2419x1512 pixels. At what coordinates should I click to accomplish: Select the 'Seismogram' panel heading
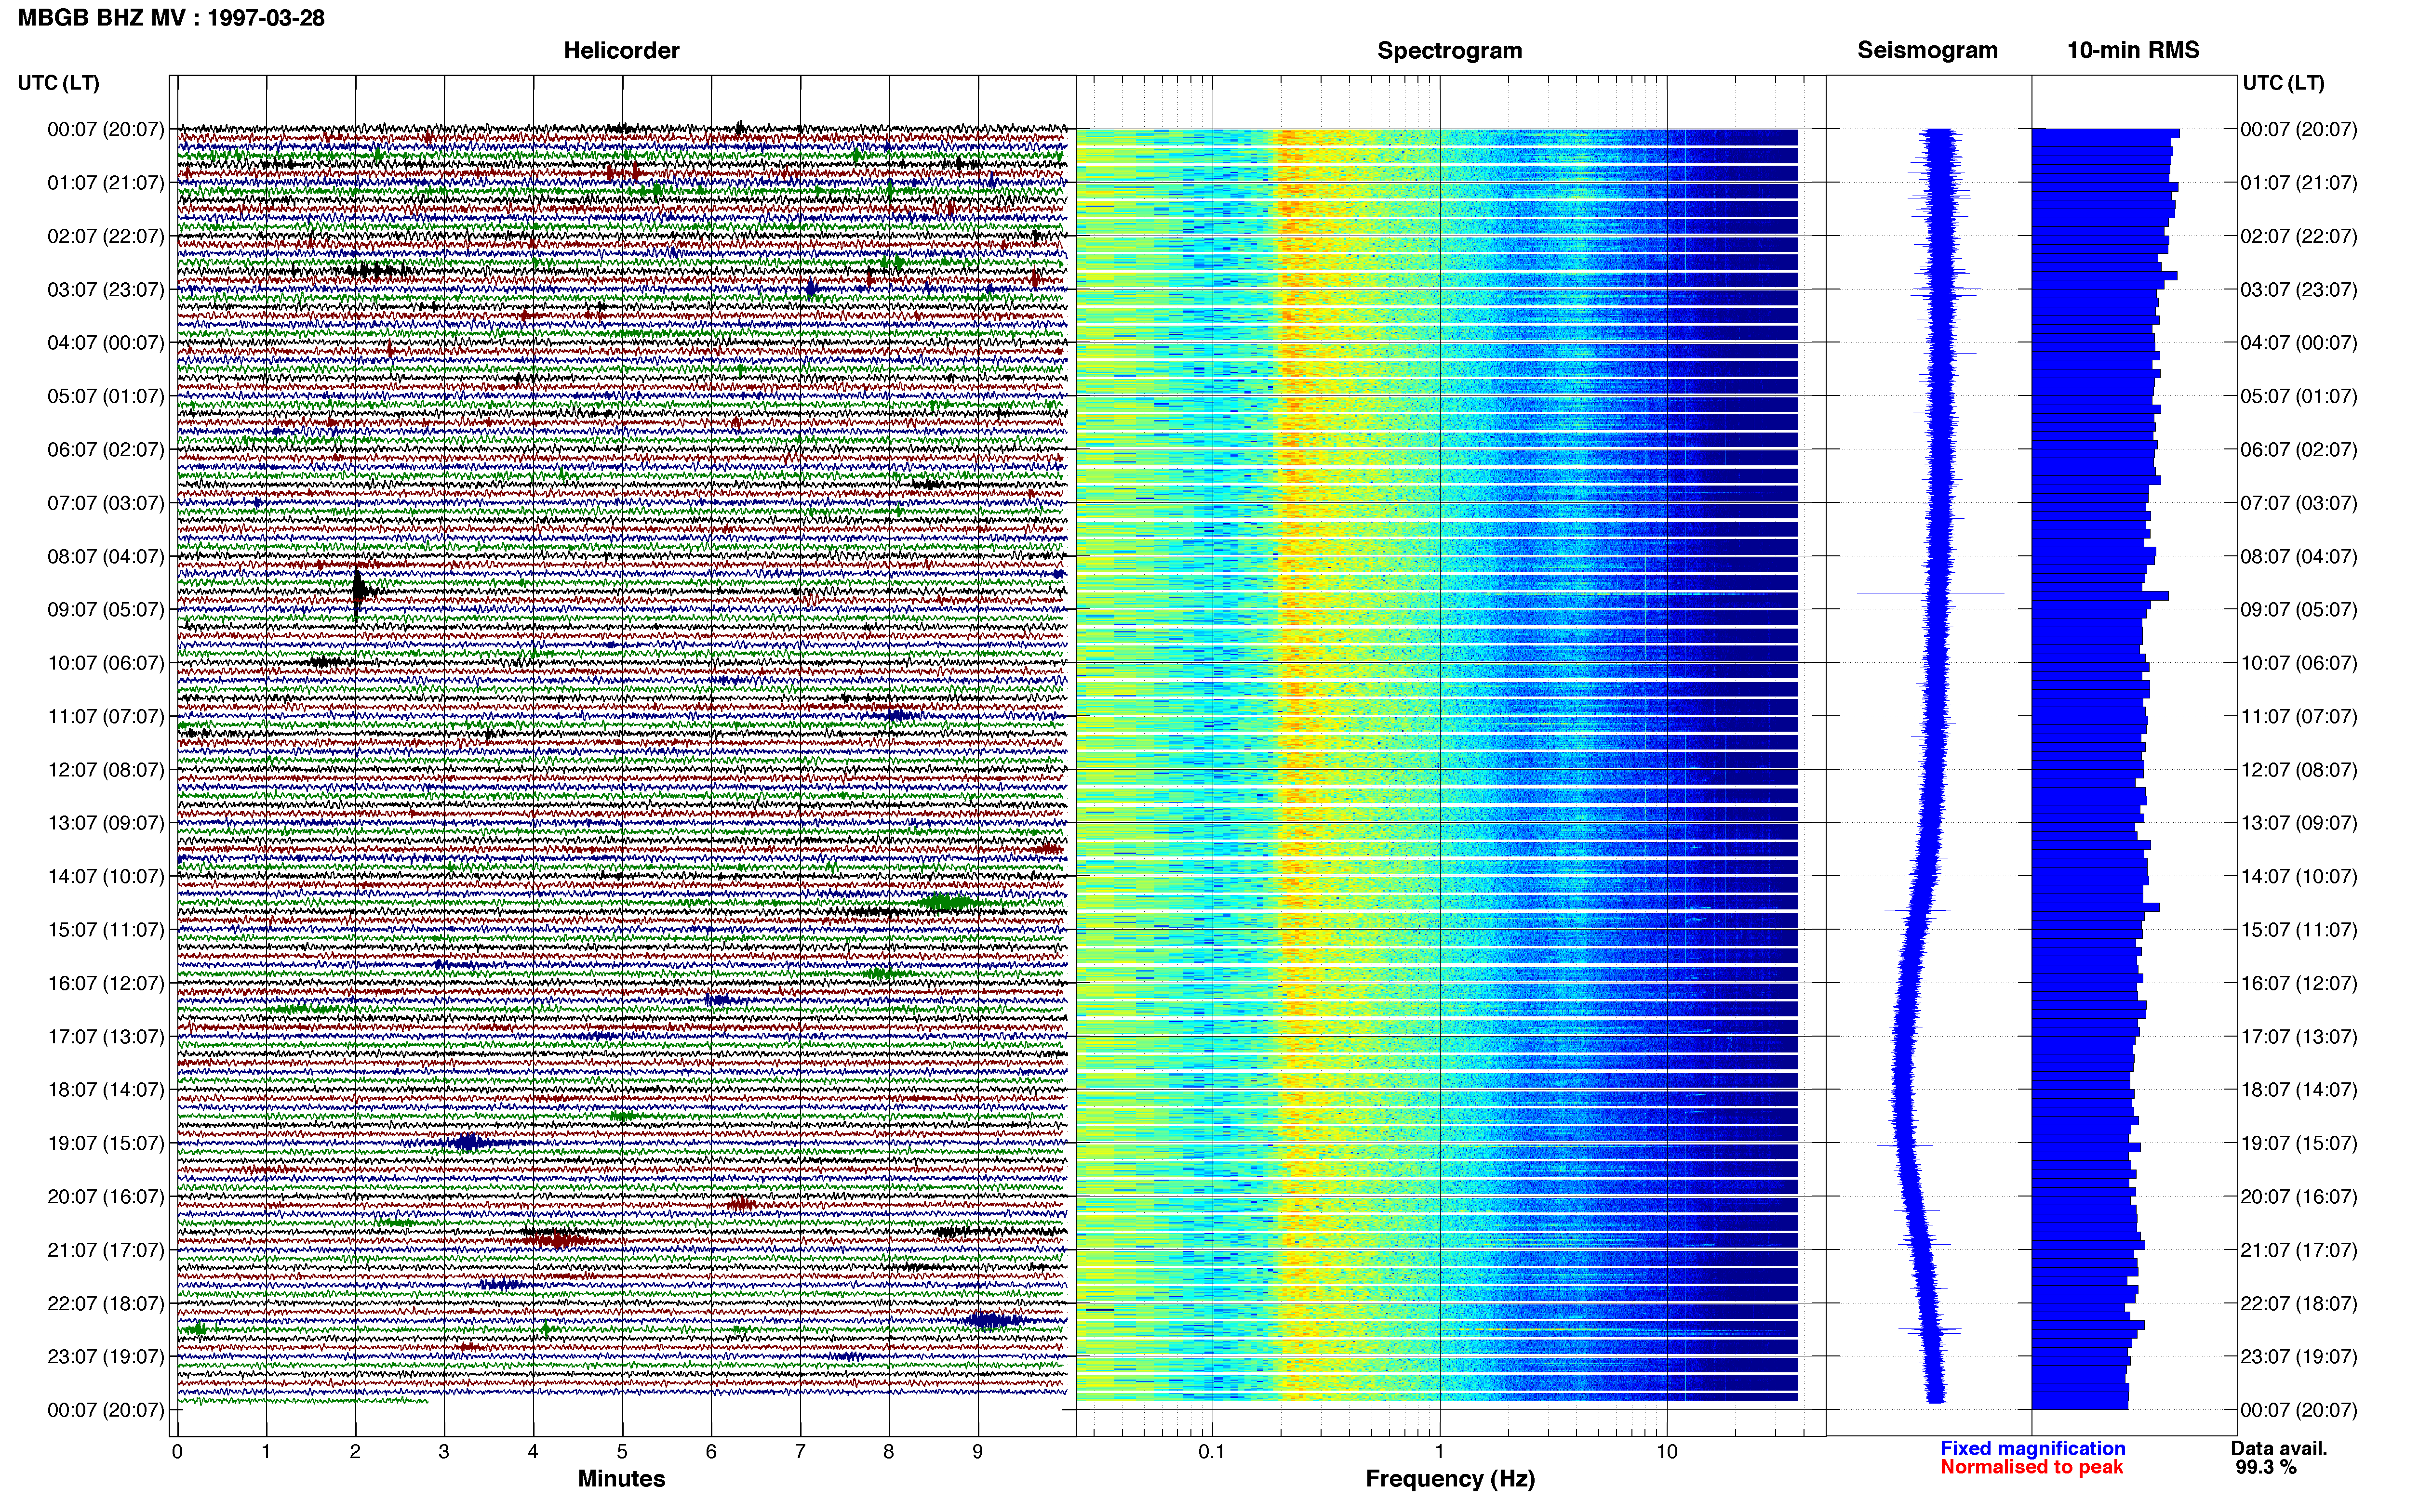pos(1927,50)
